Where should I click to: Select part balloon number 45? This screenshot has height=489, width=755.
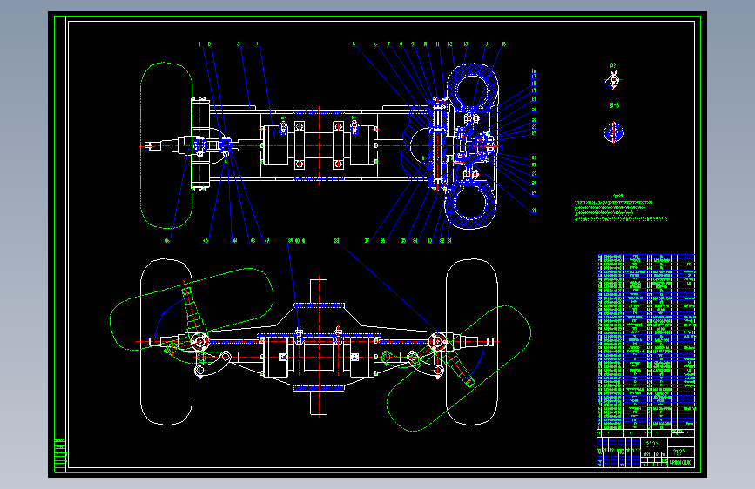pyautogui.click(x=206, y=241)
